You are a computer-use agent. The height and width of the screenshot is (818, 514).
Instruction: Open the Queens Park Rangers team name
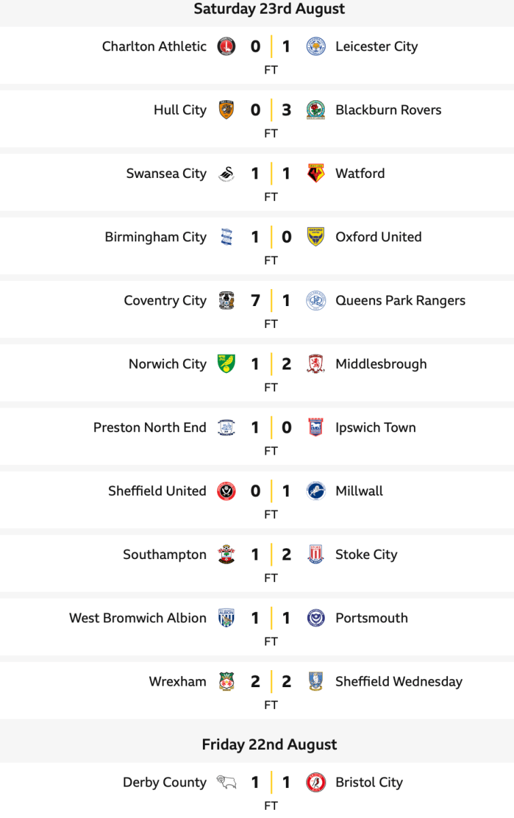coord(400,301)
